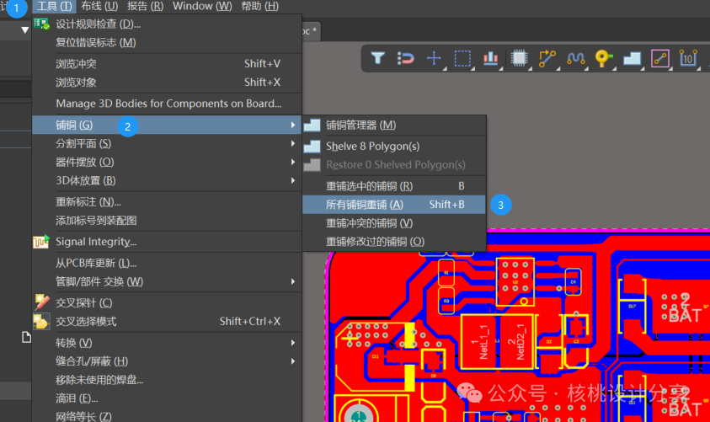The width and height of the screenshot is (710, 422).
Task: Click the left panel dropdown triangle
Action: tap(25, 29)
